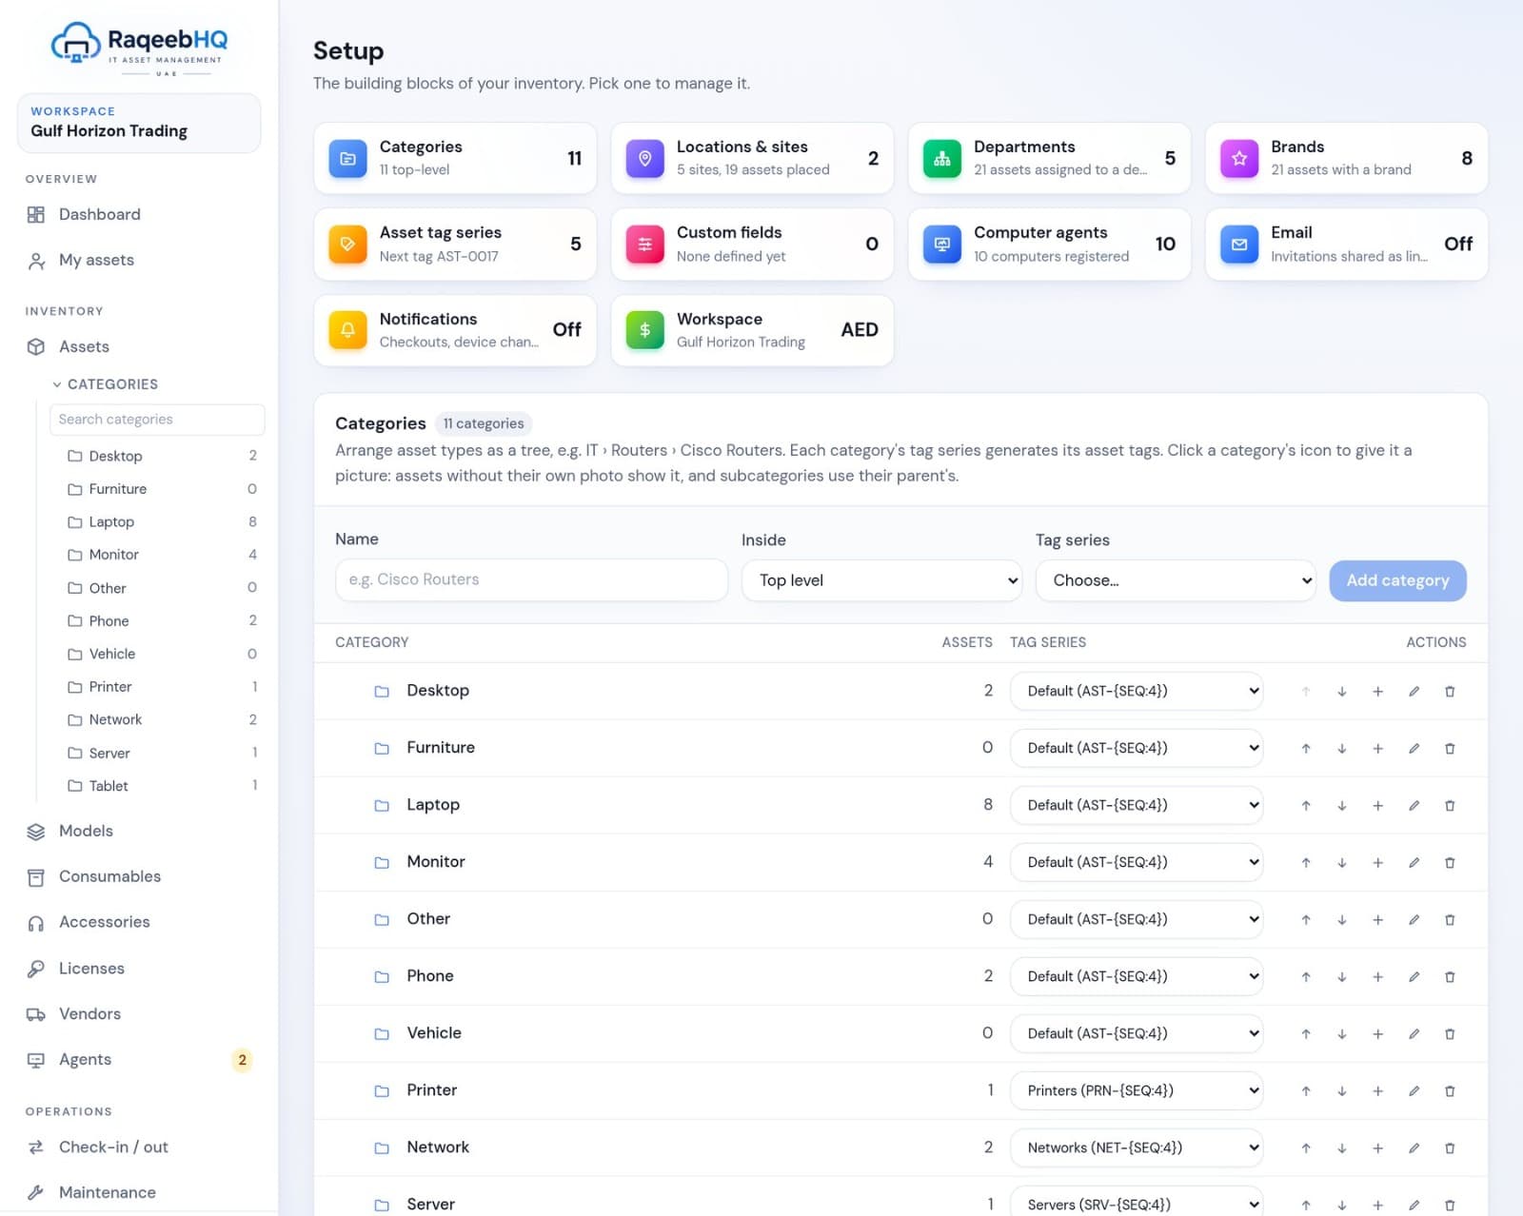
Task: Open Licenses in sidebar
Action: tap(139, 969)
